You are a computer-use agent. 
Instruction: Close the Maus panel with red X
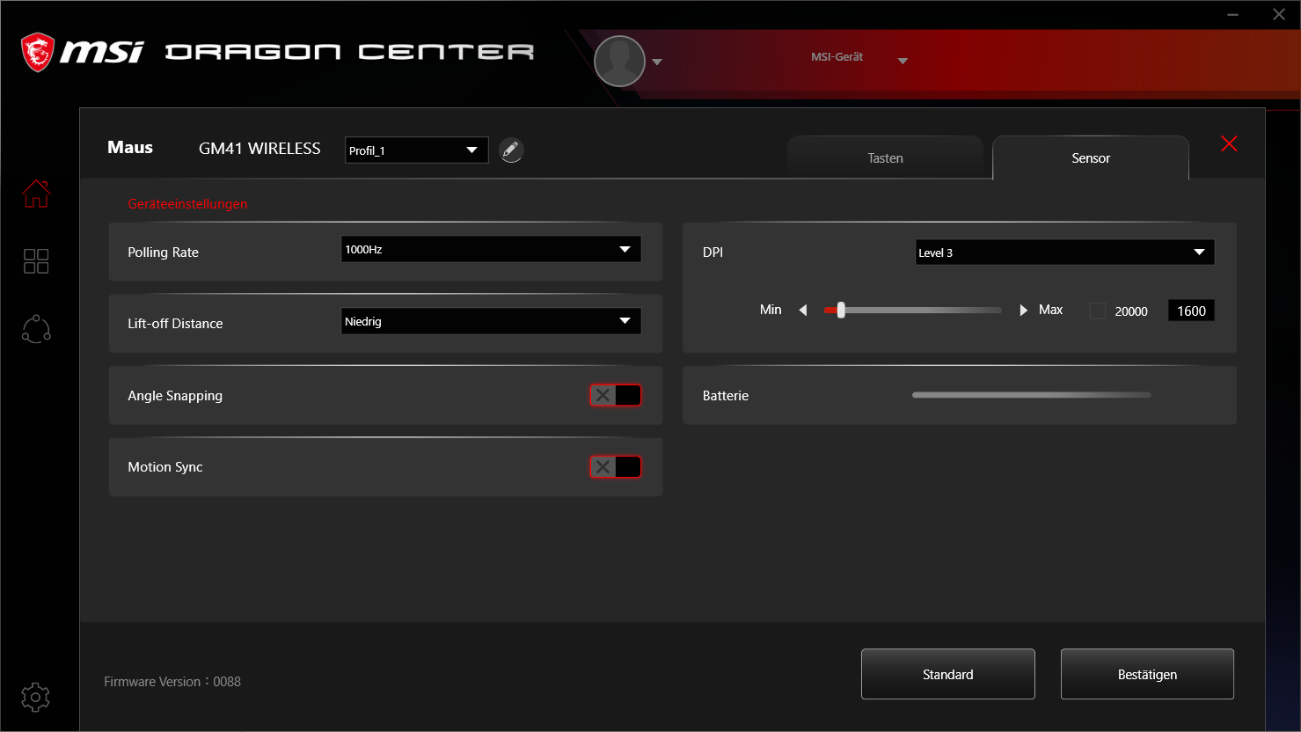(x=1229, y=144)
